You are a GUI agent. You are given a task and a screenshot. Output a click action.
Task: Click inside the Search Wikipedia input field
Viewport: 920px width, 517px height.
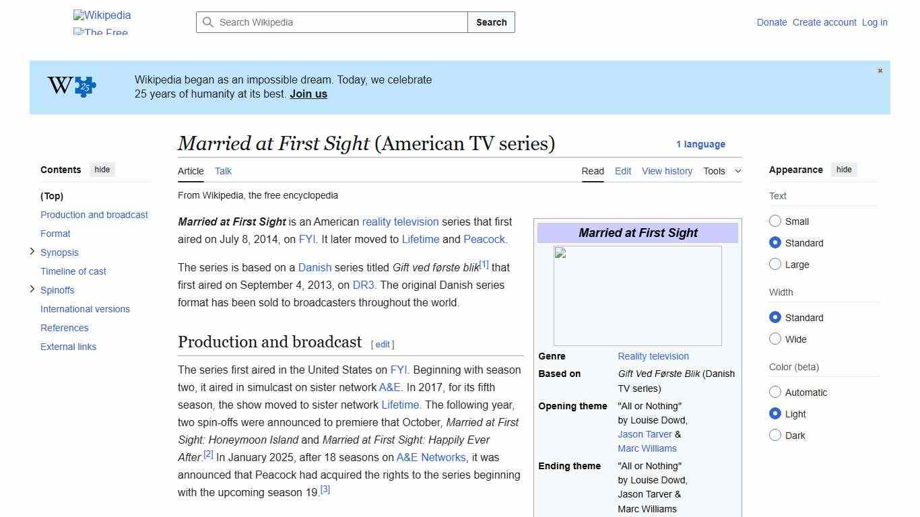(330, 22)
